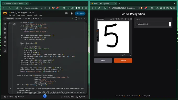Click the Colab CO logo
This screenshot has width=178, height=100.
coord(5,13)
